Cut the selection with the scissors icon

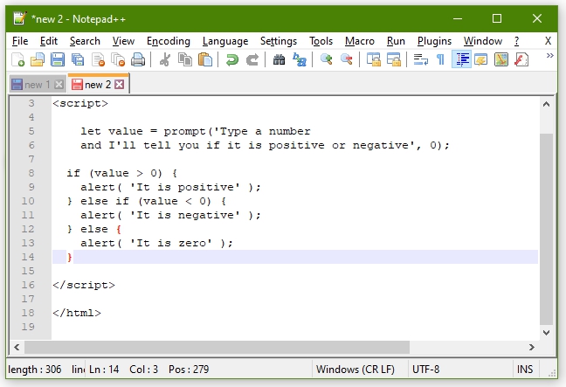pyautogui.click(x=165, y=60)
